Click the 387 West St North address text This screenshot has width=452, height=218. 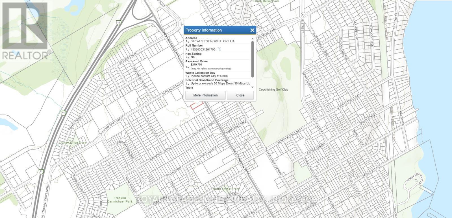tap(212, 41)
